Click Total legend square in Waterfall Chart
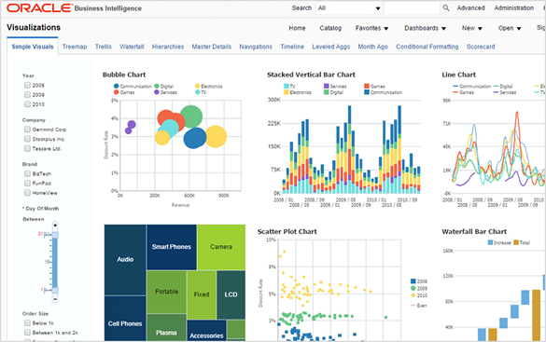Viewport: 546px width, 342px height. click(x=516, y=242)
